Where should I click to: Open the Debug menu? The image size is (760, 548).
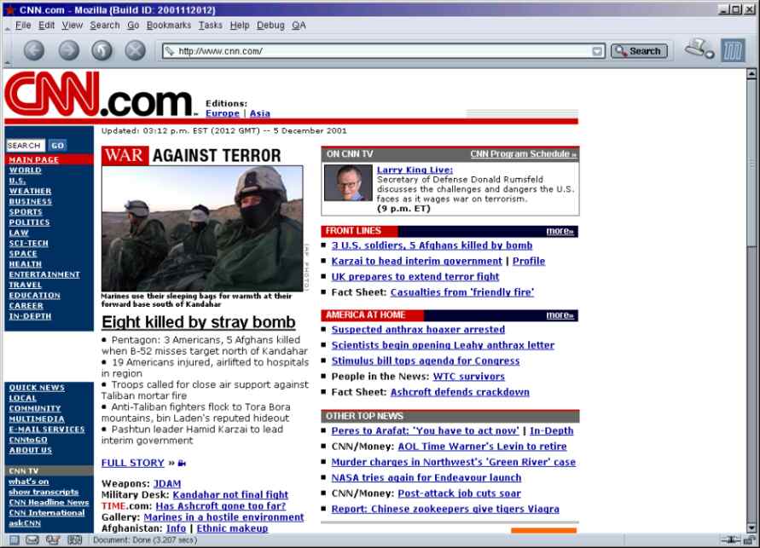tap(270, 26)
